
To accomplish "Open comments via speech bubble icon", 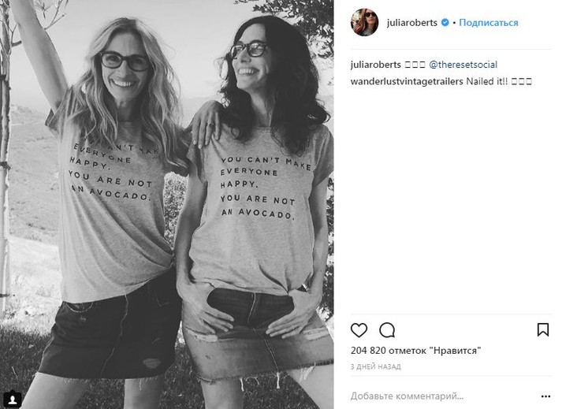I will (x=387, y=330).
